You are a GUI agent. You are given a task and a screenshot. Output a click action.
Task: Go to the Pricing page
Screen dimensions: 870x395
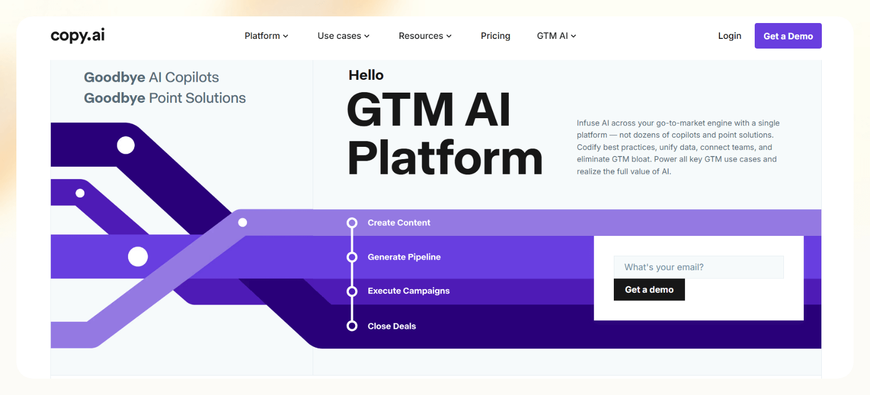[495, 36]
